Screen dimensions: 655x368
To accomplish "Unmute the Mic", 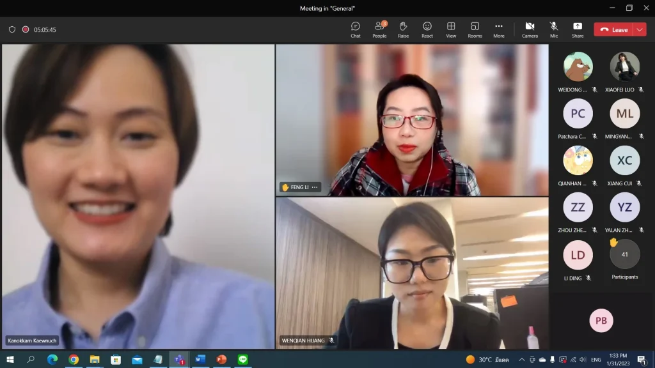I will (554, 29).
